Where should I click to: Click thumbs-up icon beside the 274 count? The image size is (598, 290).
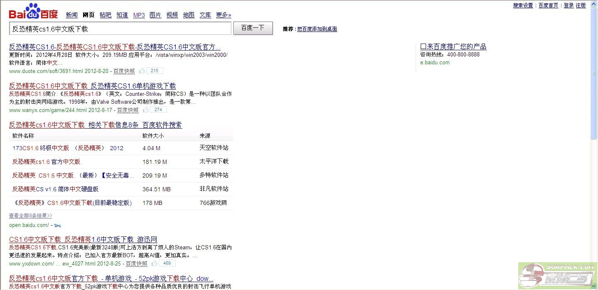[146, 110]
